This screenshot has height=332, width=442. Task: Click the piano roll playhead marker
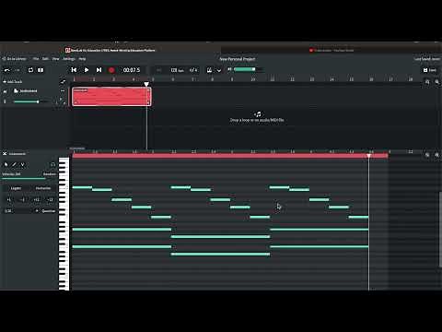368,156
